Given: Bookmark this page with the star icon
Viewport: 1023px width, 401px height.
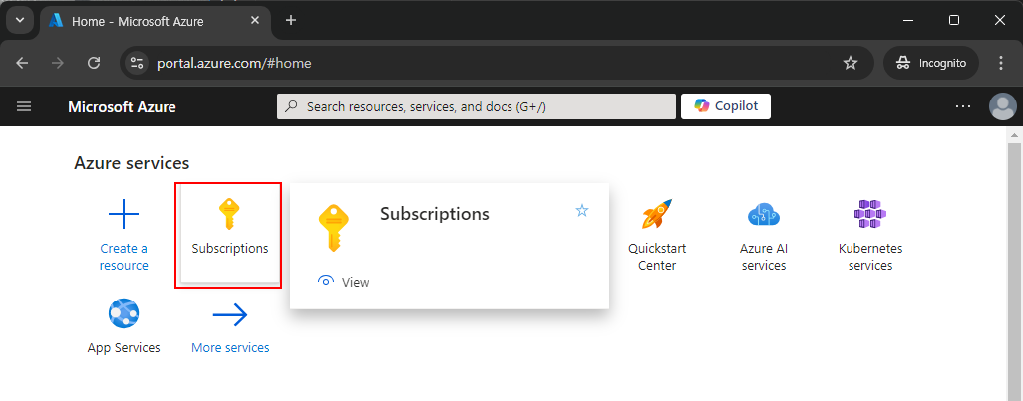Looking at the screenshot, I should 851,63.
